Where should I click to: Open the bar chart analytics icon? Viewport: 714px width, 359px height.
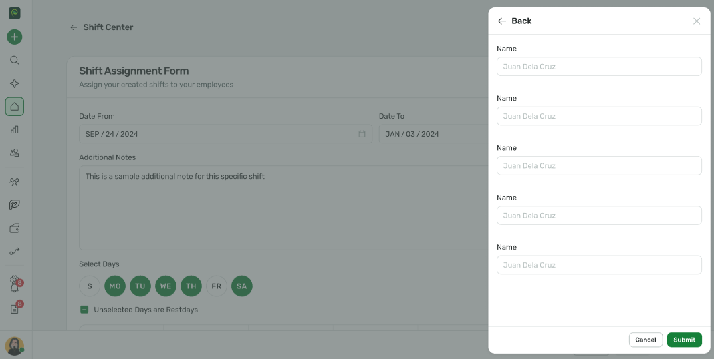[15, 130]
